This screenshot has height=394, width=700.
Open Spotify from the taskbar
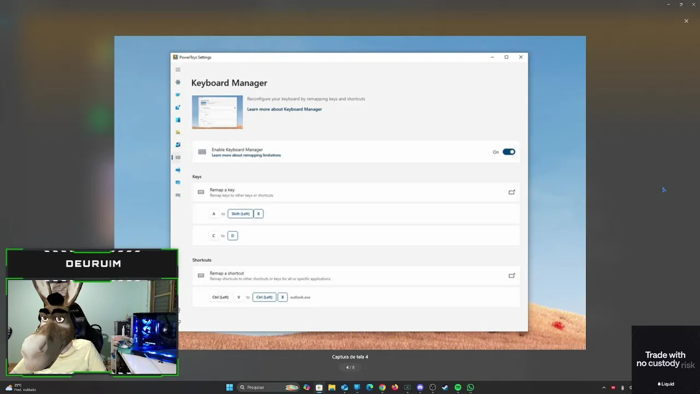pyautogui.click(x=458, y=387)
